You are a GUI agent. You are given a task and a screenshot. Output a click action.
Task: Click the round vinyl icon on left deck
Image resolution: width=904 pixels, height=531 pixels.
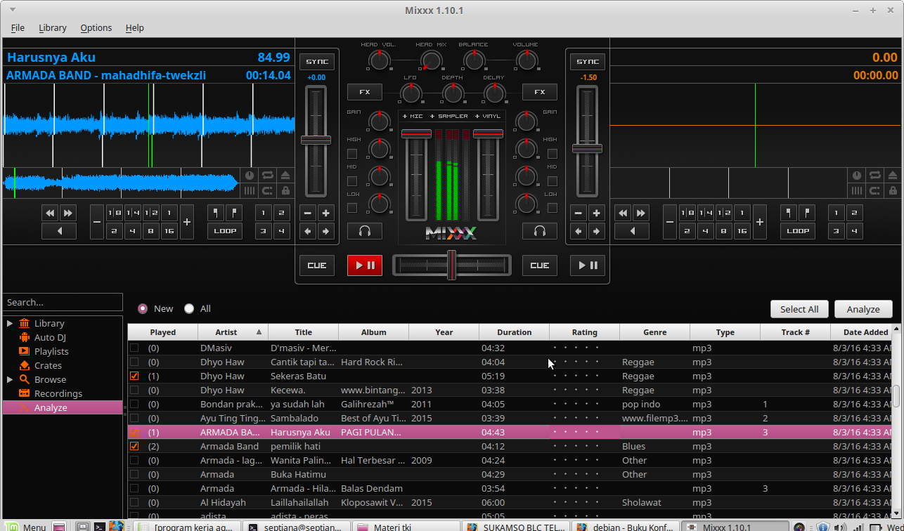click(250, 176)
